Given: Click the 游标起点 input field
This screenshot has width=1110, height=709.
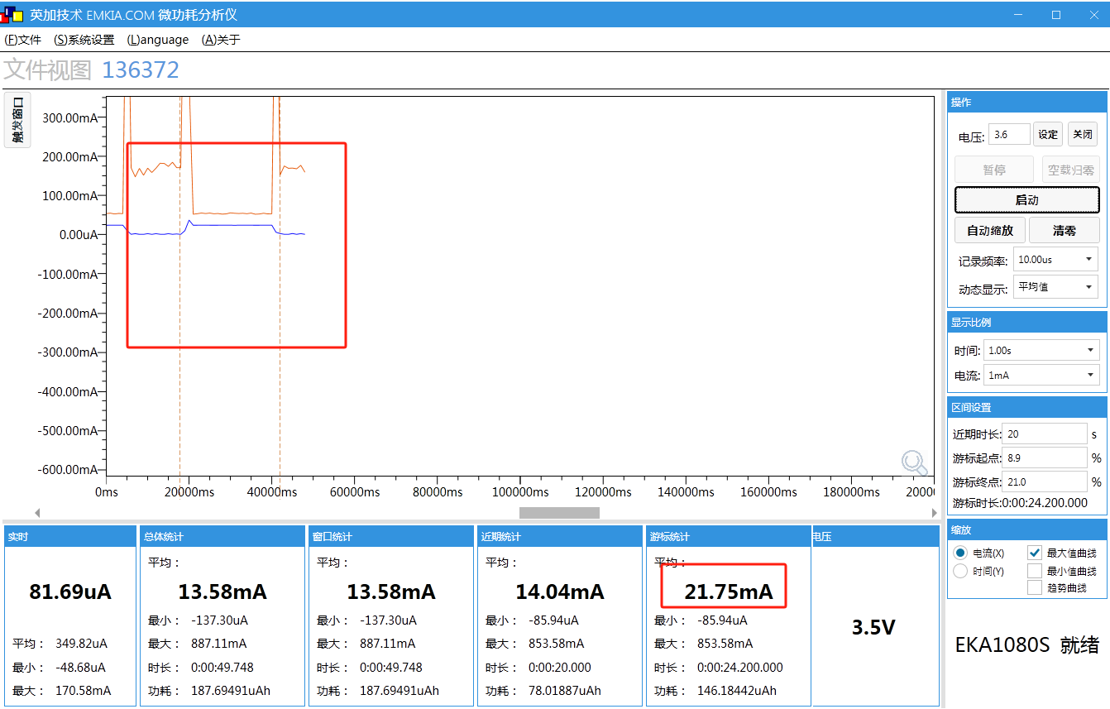Looking at the screenshot, I should [x=1045, y=457].
